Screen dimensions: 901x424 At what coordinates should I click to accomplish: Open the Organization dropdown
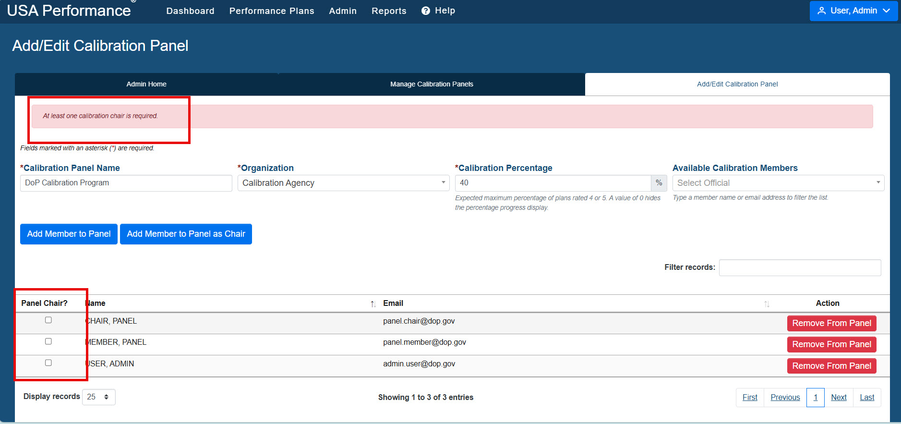tap(343, 183)
